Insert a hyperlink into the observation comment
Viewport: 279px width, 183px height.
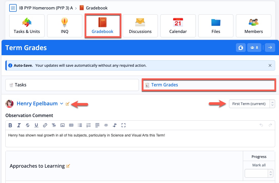(x=45, y=125)
